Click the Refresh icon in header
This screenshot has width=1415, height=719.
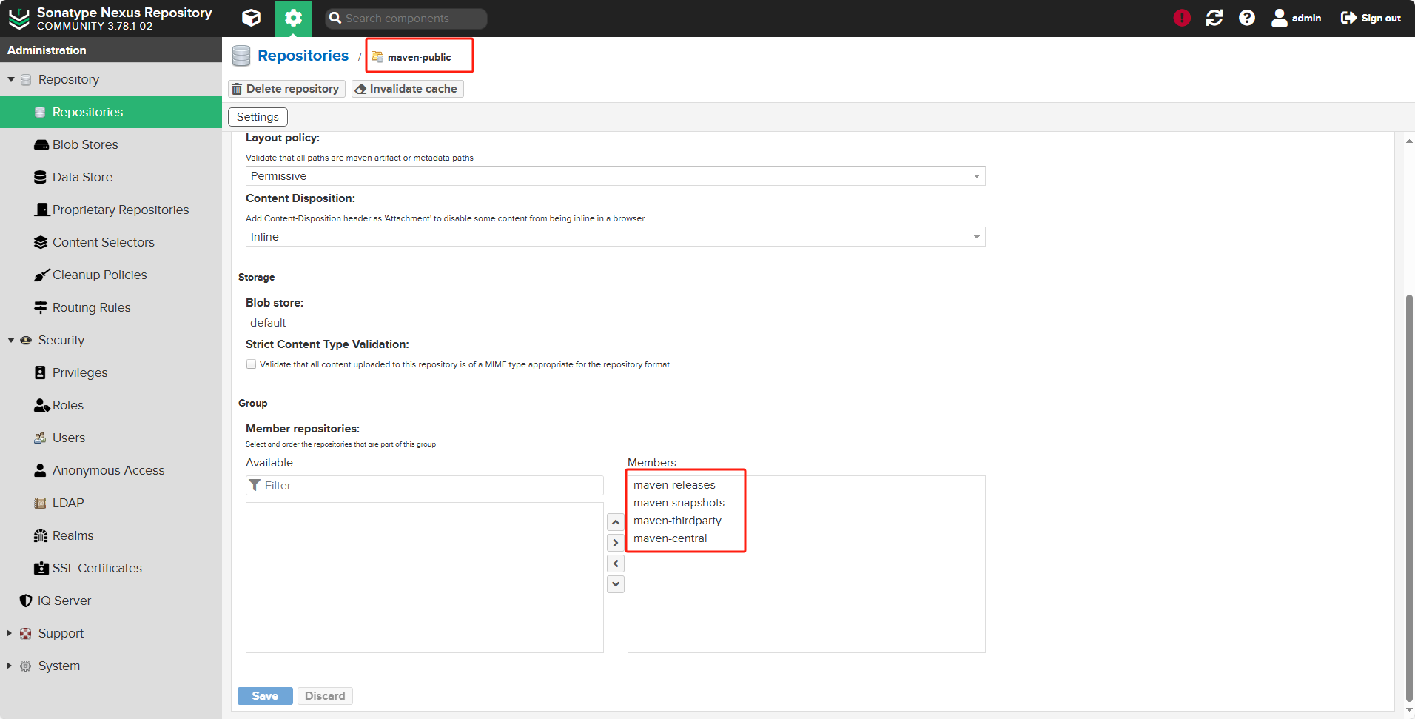point(1214,18)
